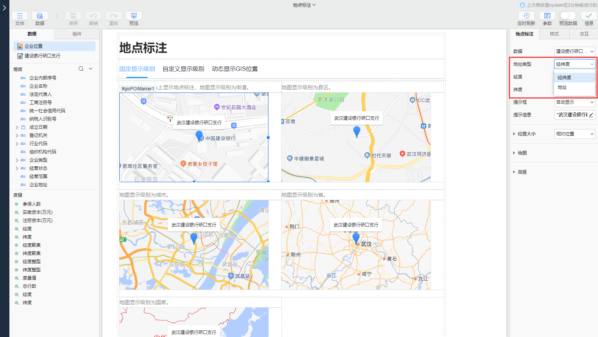The height and width of the screenshot is (337, 598).
Task: Switch to the 样式 tab
Action: 554,34
